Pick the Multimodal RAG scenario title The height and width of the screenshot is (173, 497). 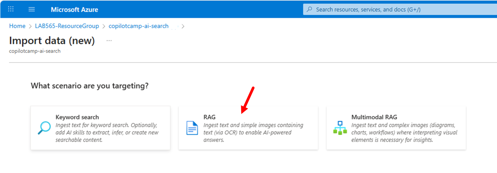pyautogui.click(x=374, y=117)
